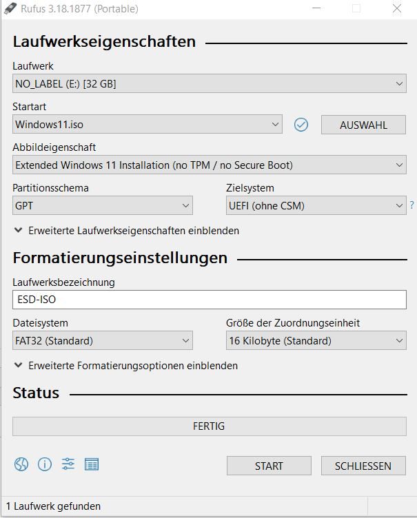
Task: Click the checksum checkmark icon
Action: (x=301, y=125)
